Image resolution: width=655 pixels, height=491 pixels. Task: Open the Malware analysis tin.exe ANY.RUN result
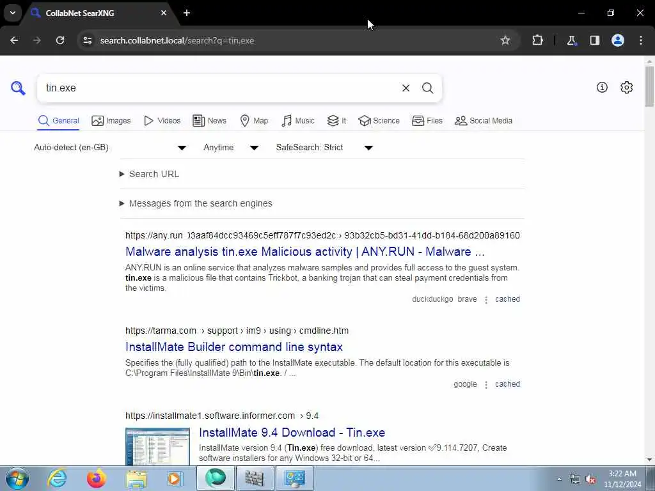(x=305, y=252)
